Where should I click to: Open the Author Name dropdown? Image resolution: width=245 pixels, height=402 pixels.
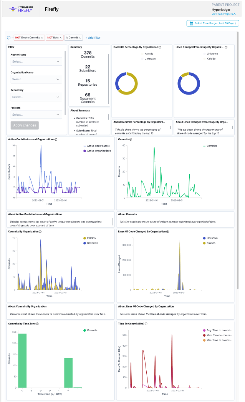coord(36,61)
